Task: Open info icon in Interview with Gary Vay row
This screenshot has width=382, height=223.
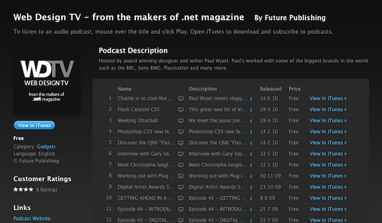Action: (x=251, y=154)
